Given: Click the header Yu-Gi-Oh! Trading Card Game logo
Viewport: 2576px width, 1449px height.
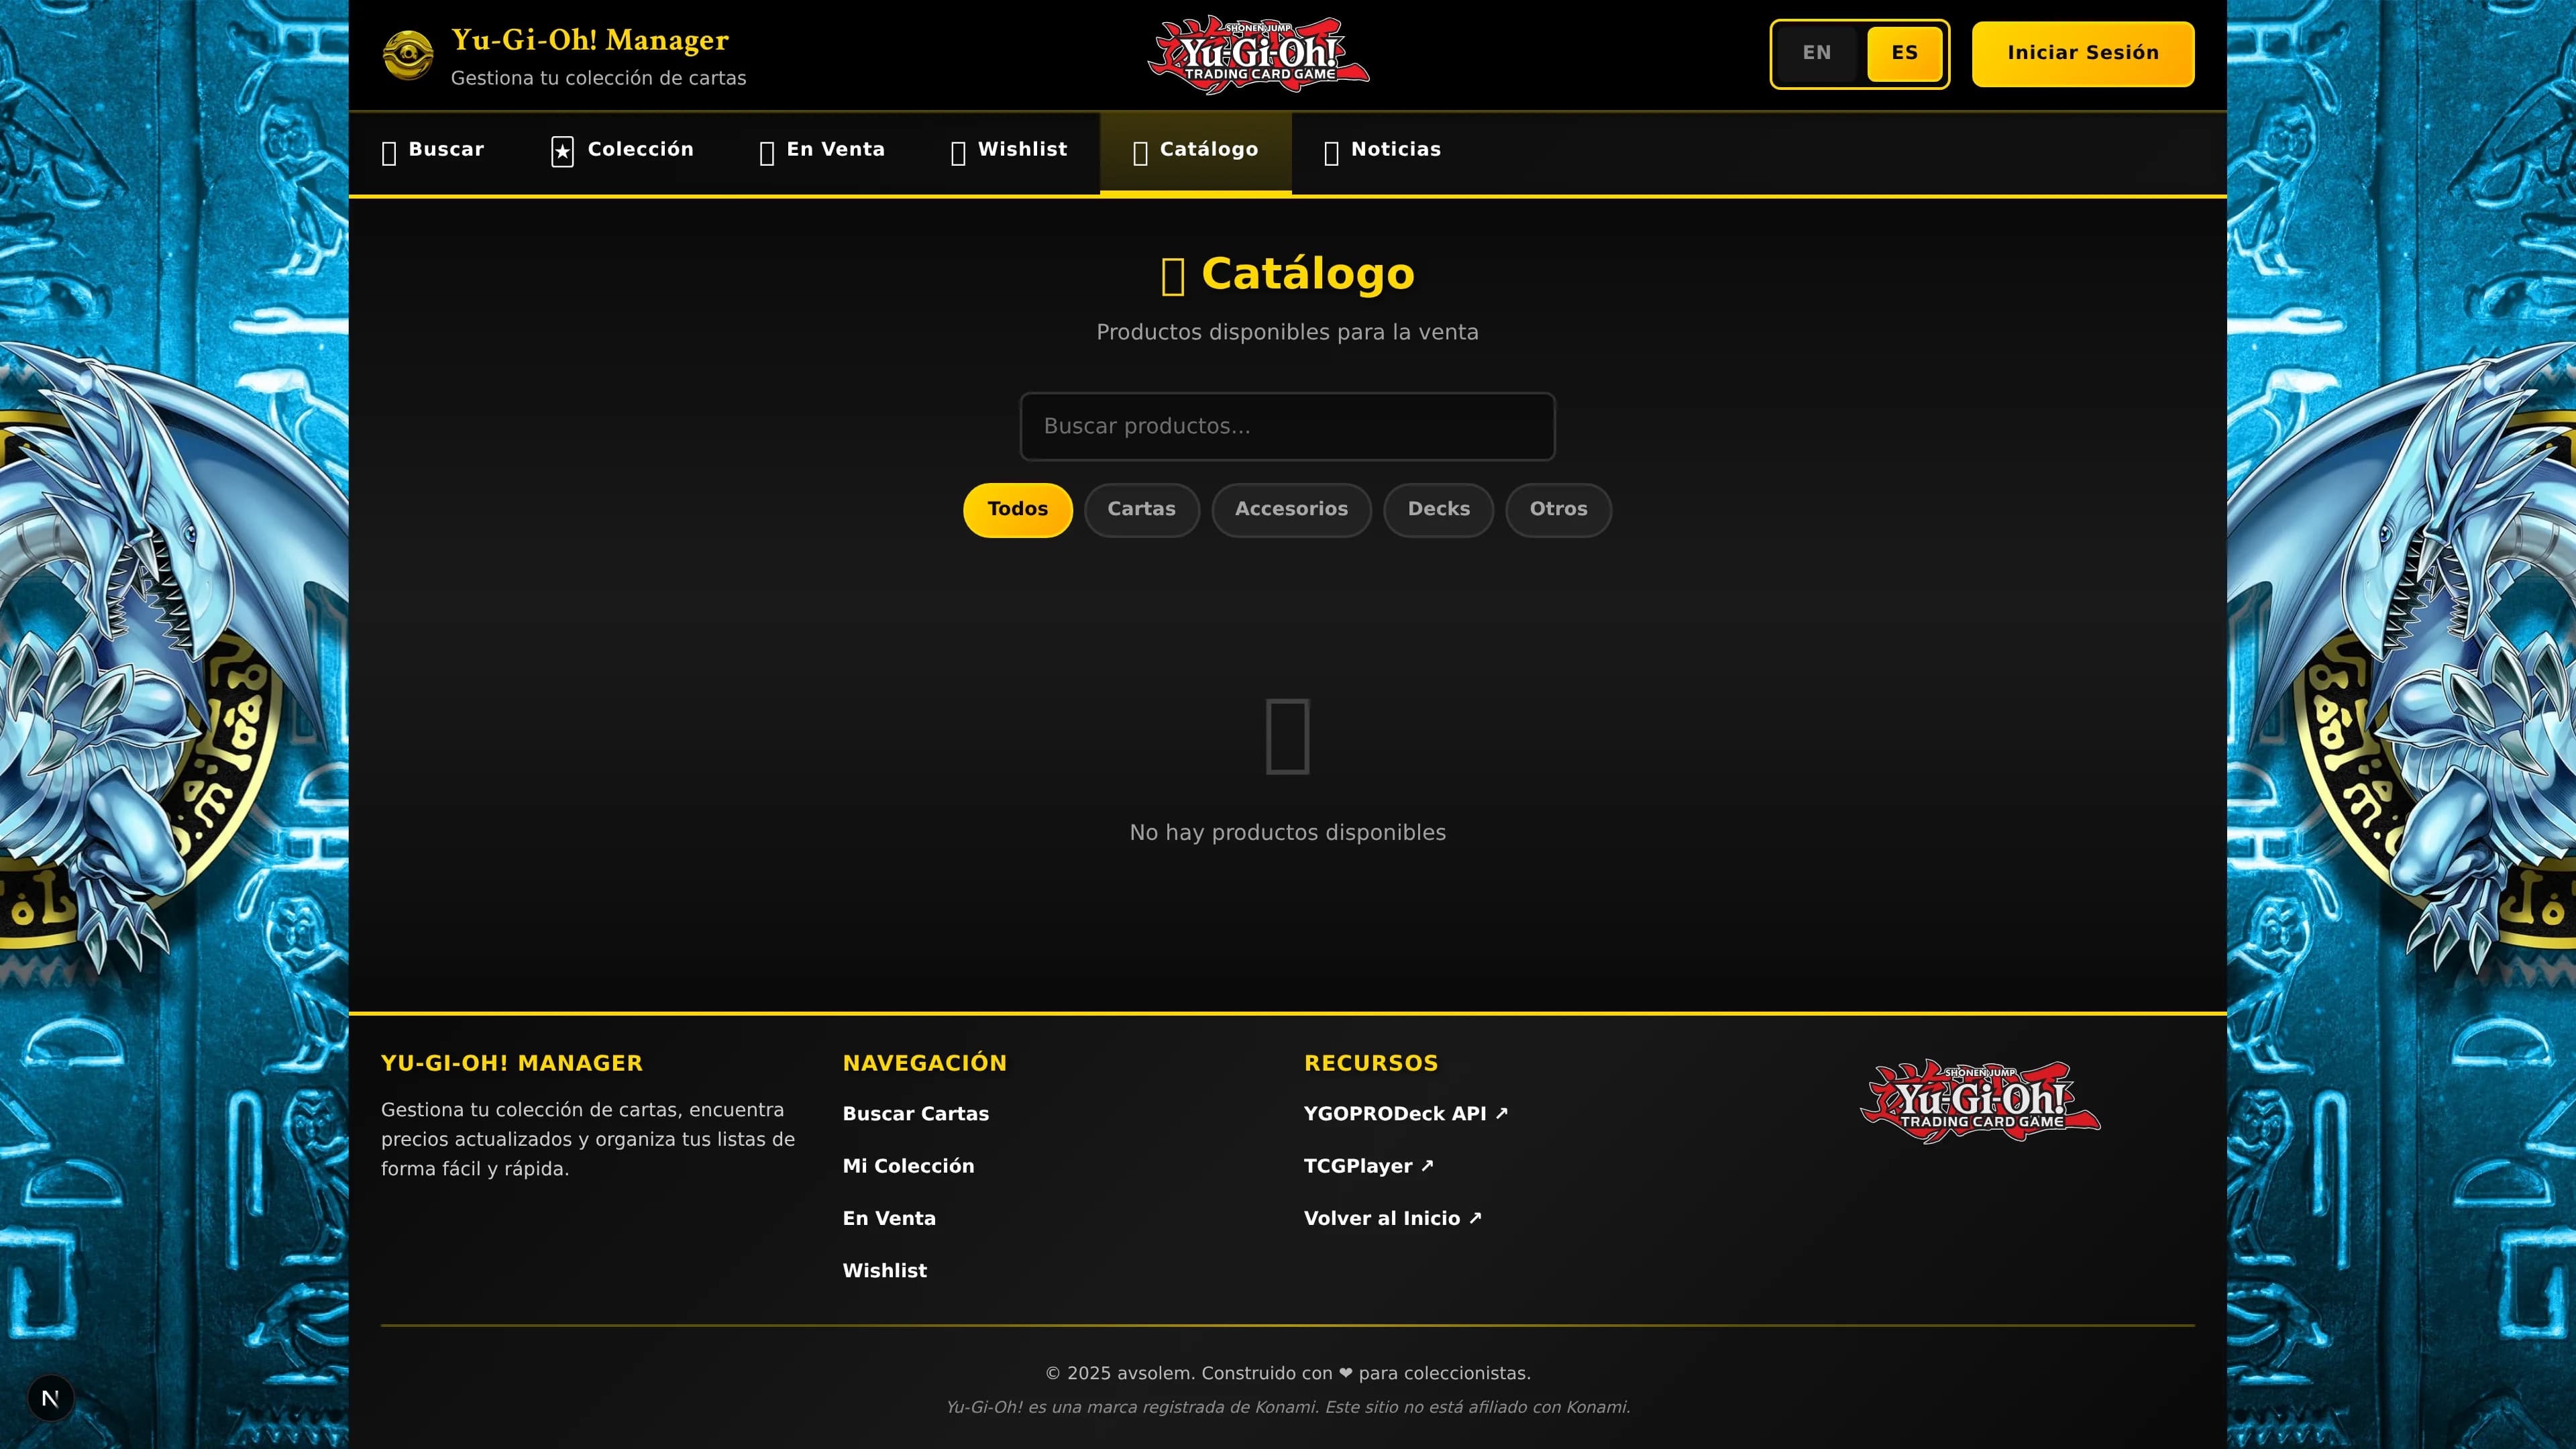Looking at the screenshot, I should [1258, 55].
